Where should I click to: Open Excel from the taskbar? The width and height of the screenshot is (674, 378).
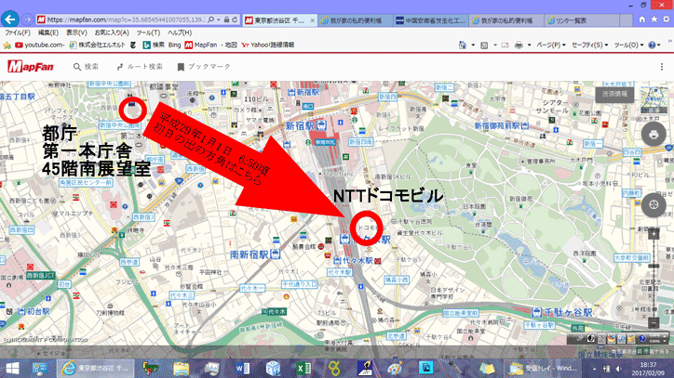click(x=303, y=369)
